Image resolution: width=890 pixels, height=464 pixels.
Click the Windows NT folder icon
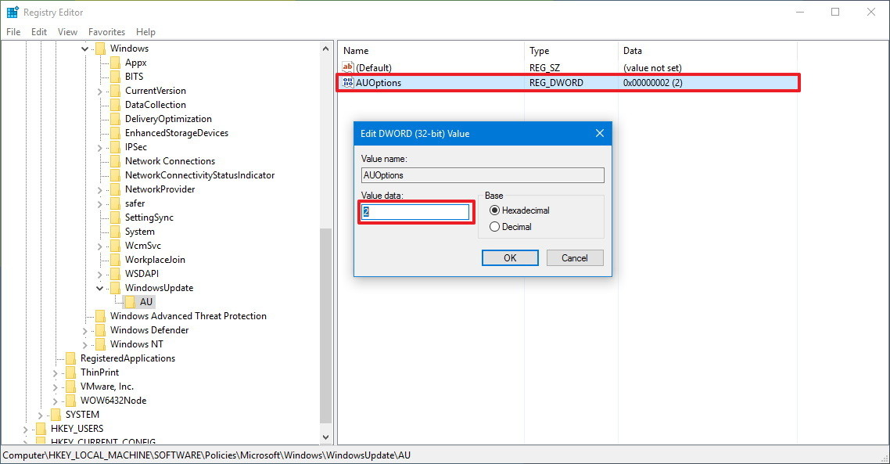pyautogui.click(x=100, y=344)
